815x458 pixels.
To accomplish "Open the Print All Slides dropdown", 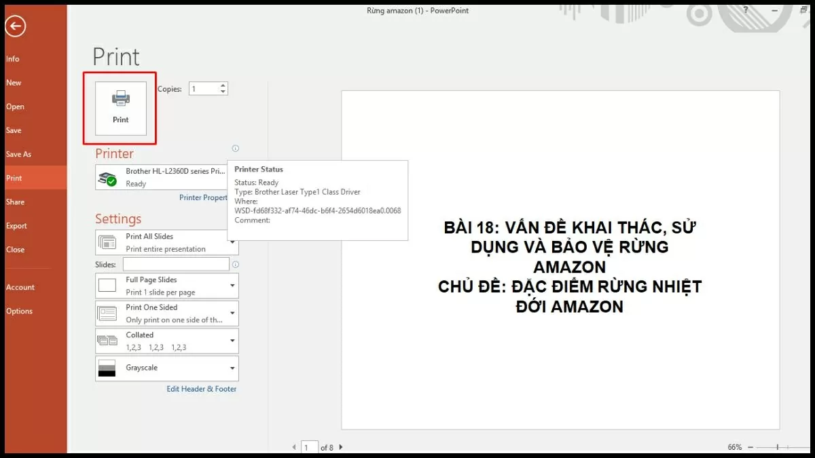I will click(232, 242).
